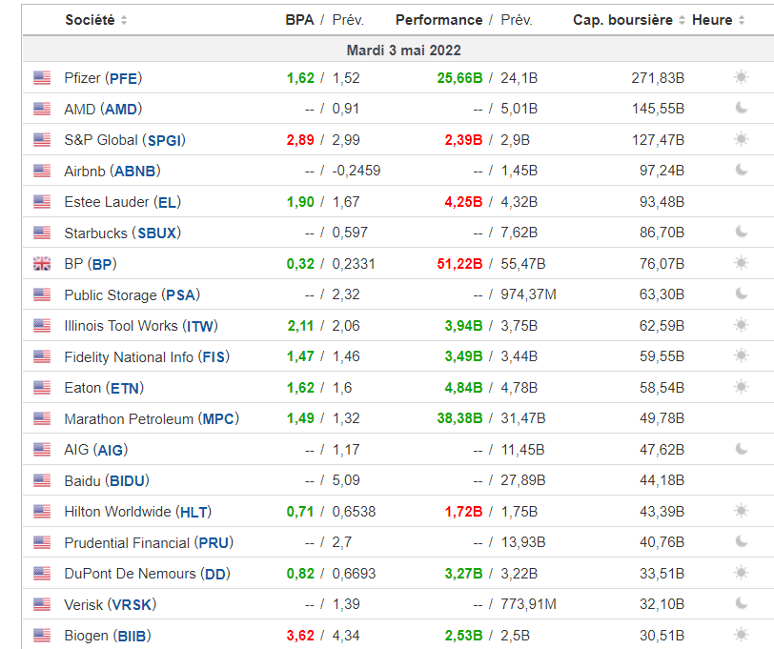Click Hilton's revenue value 1,72B
This screenshot has width=774, height=649.
pos(463,512)
